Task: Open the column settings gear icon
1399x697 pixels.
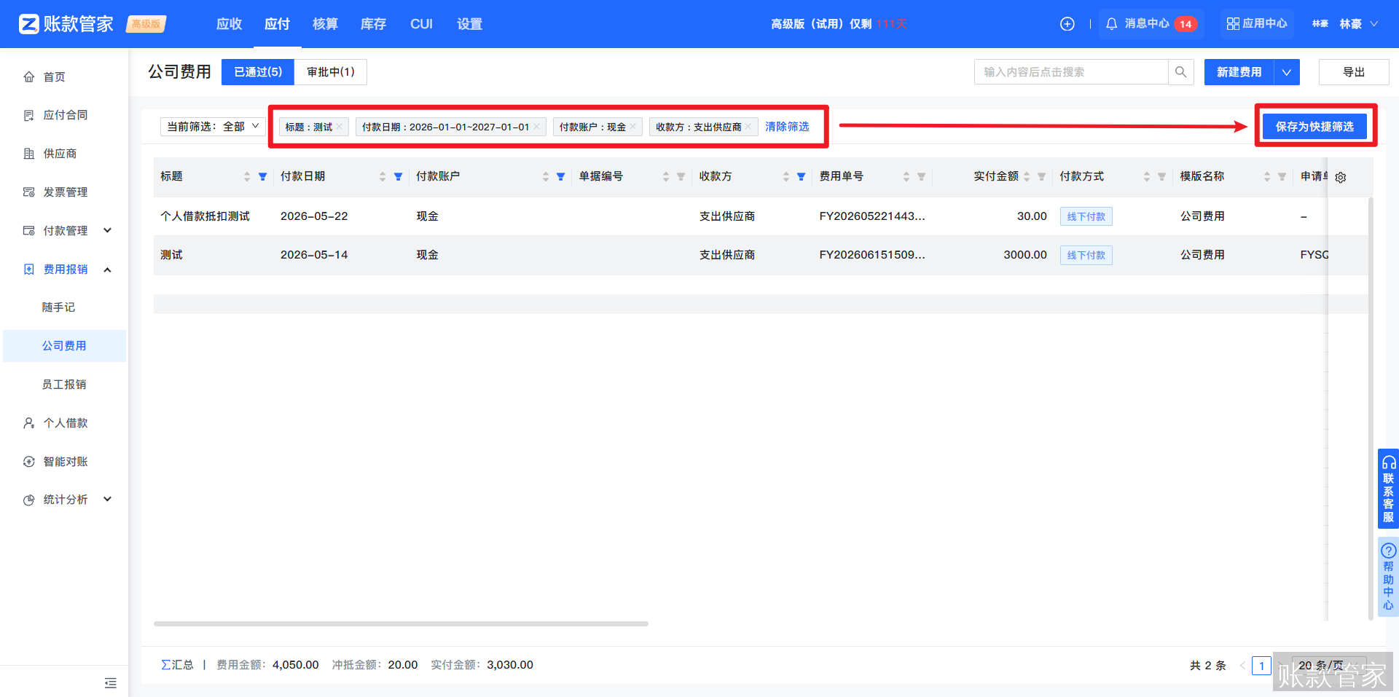Action: coord(1341,177)
